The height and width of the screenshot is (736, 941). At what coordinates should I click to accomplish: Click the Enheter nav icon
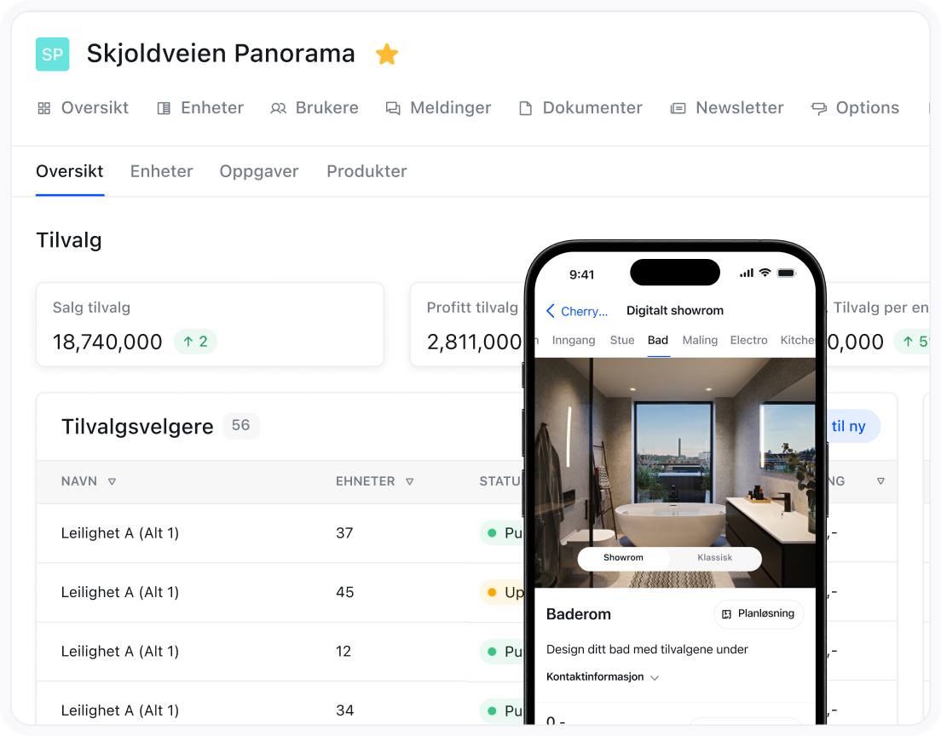click(x=164, y=108)
